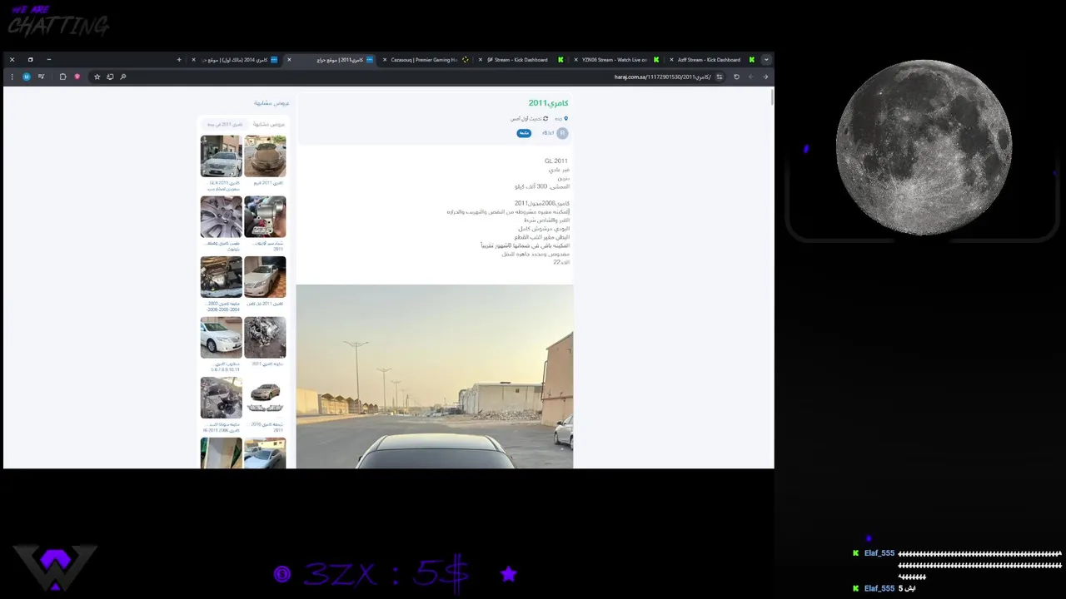Open a new browser tab
This screenshot has width=1066, height=599.
click(178, 60)
